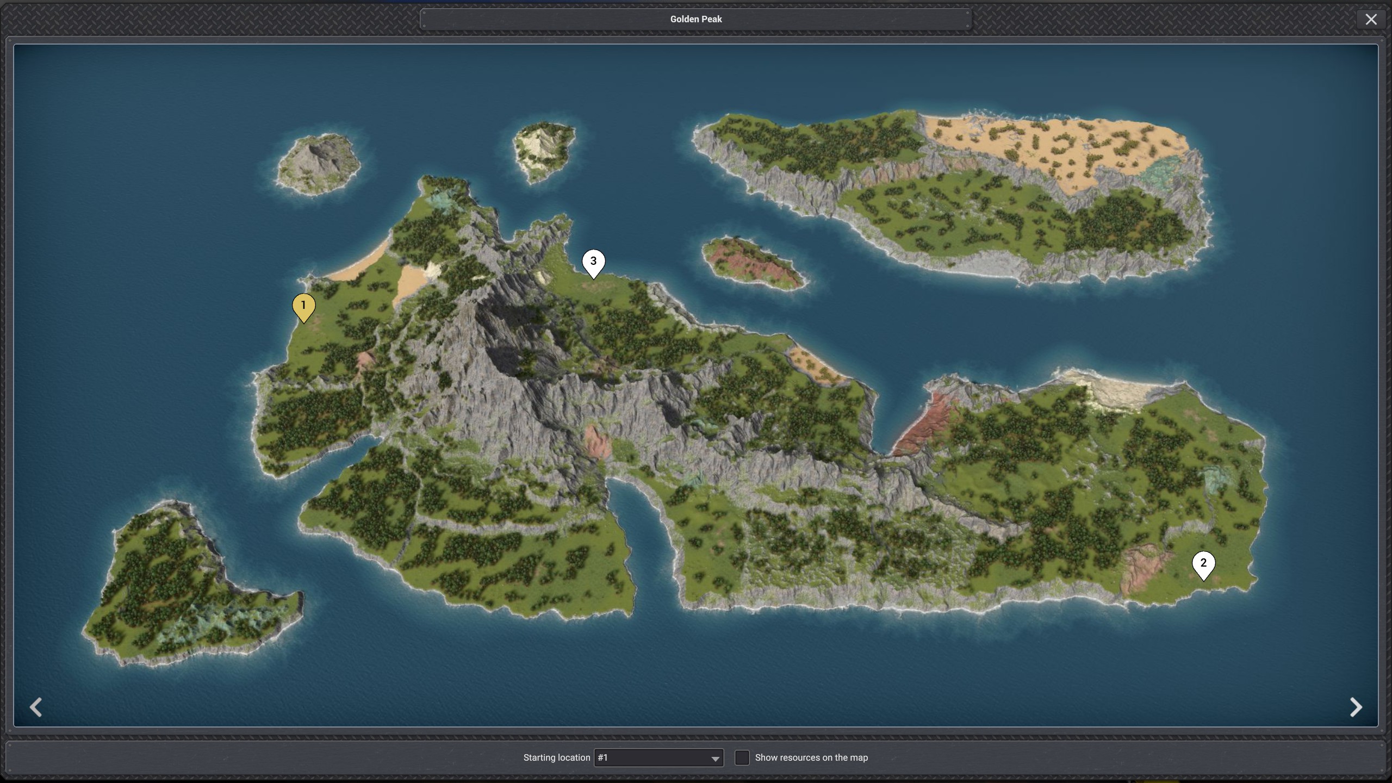
Task: Close the Golden Peak map window
Action: 1371,20
